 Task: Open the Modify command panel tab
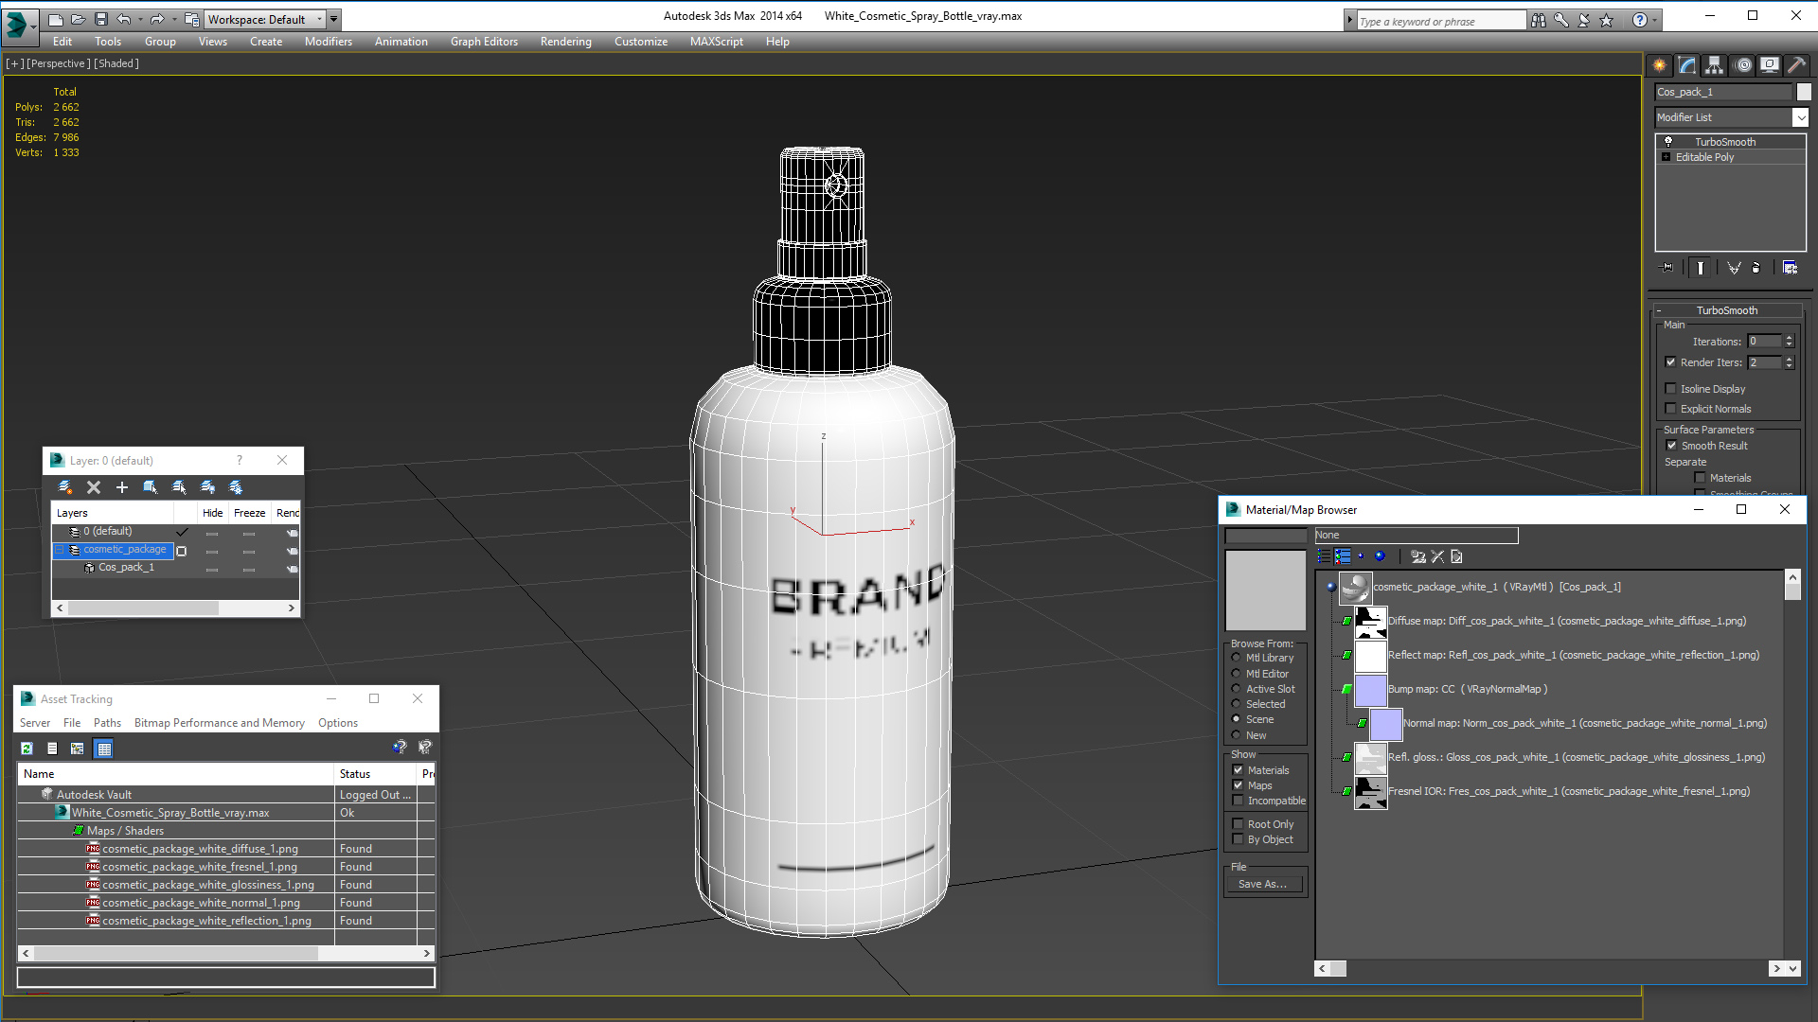click(x=1687, y=65)
